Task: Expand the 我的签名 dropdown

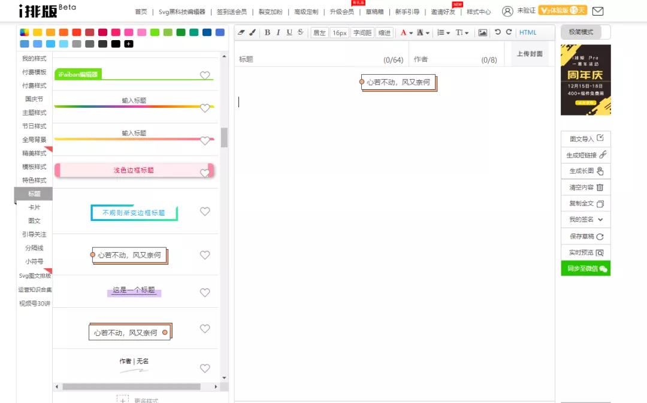Action: tap(600, 220)
